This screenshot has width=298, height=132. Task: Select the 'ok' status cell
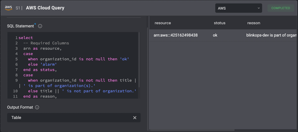click(x=215, y=35)
